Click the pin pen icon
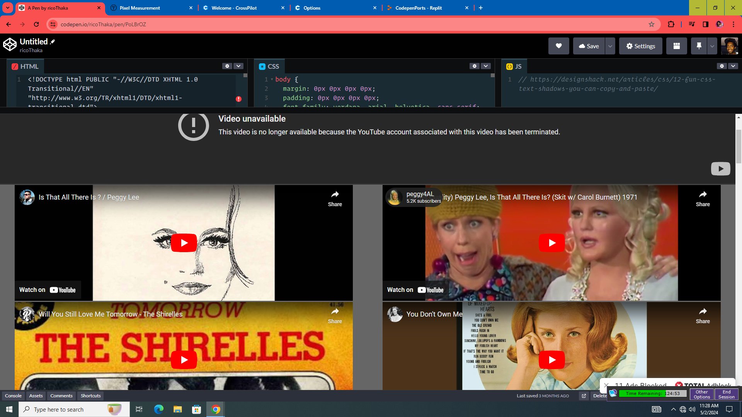Image resolution: width=742 pixels, height=417 pixels. (699, 46)
